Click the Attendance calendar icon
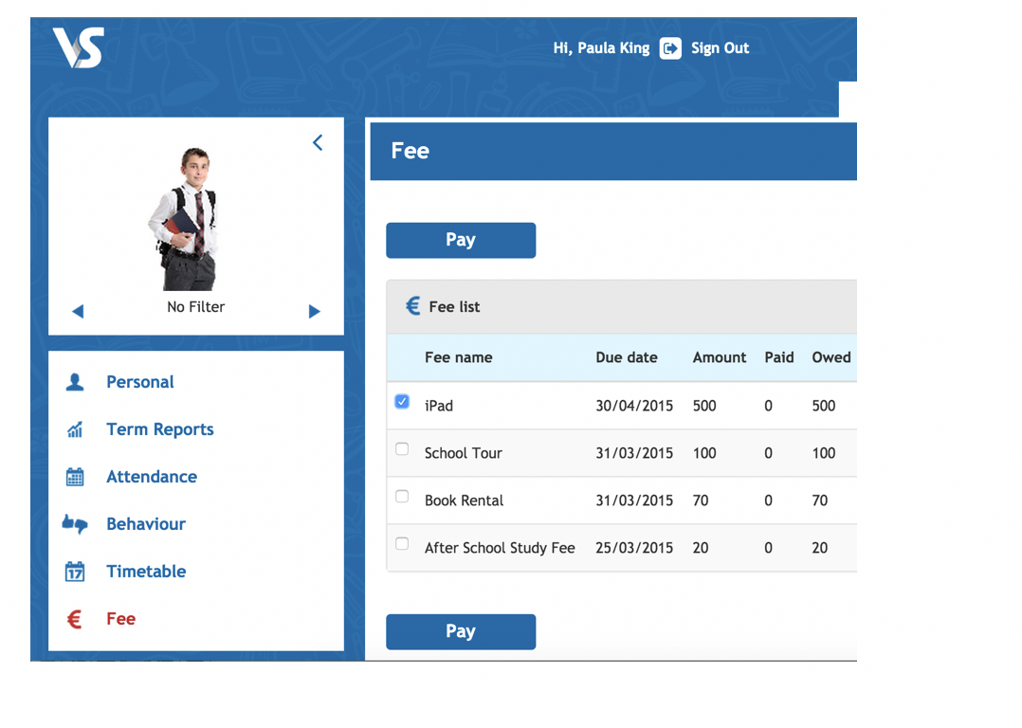 75,477
